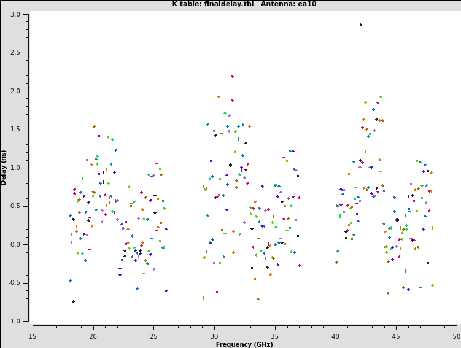Select the orange point at -0.7 ns near 29 GHz
The height and width of the screenshot is (348, 461).
[x=203, y=298]
